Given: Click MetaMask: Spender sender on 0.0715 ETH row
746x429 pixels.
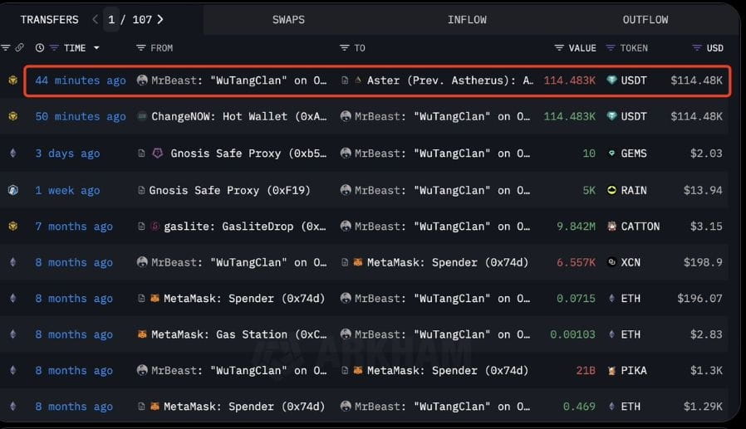Looking at the screenshot, I should pos(244,299).
